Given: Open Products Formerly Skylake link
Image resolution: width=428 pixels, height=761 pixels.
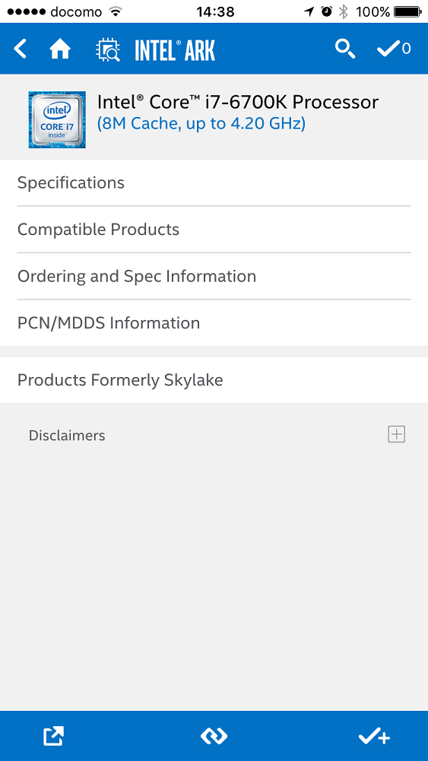Looking at the screenshot, I should coord(214,380).
